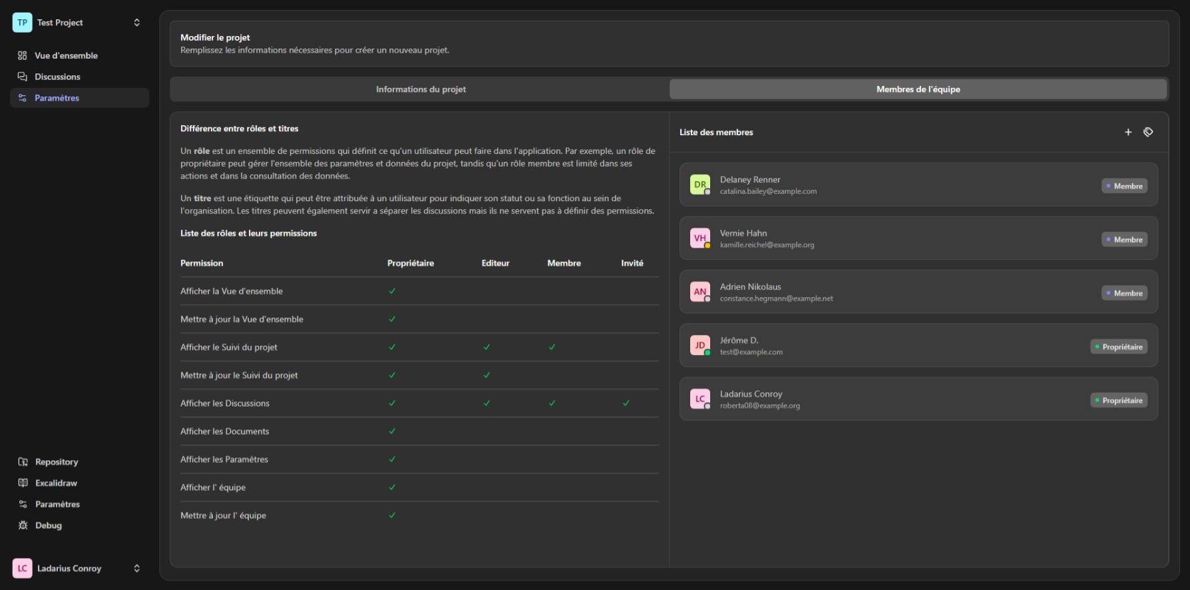
Task: Click Ladarius Conroy's Propriétaire role badge
Action: (1118, 401)
